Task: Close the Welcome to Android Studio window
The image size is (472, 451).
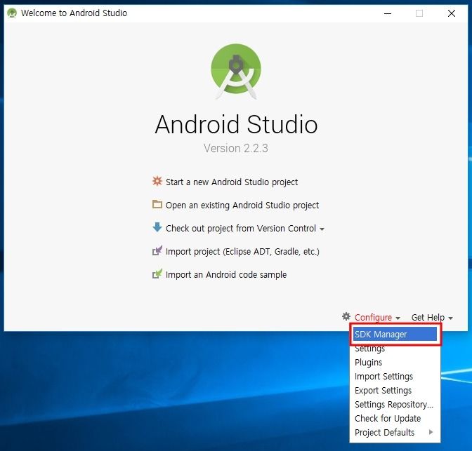Action: coord(451,13)
